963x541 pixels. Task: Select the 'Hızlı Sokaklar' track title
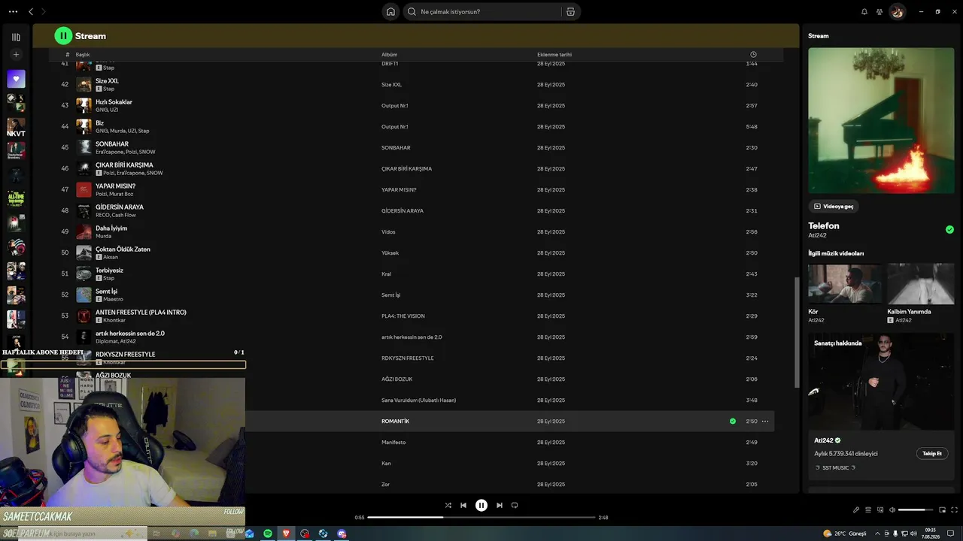(x=114, y=102)
